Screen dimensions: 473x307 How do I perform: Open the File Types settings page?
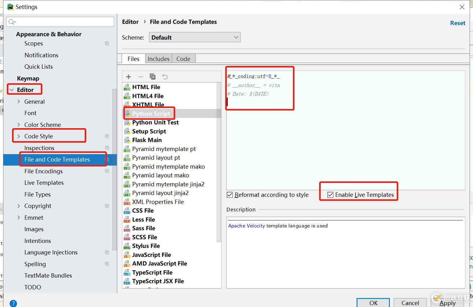click(x=37, y=195)
